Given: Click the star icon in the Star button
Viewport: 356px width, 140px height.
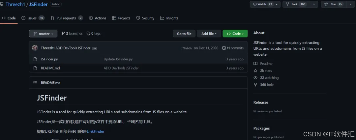Looking at the screenshot, I should [326, 4].
